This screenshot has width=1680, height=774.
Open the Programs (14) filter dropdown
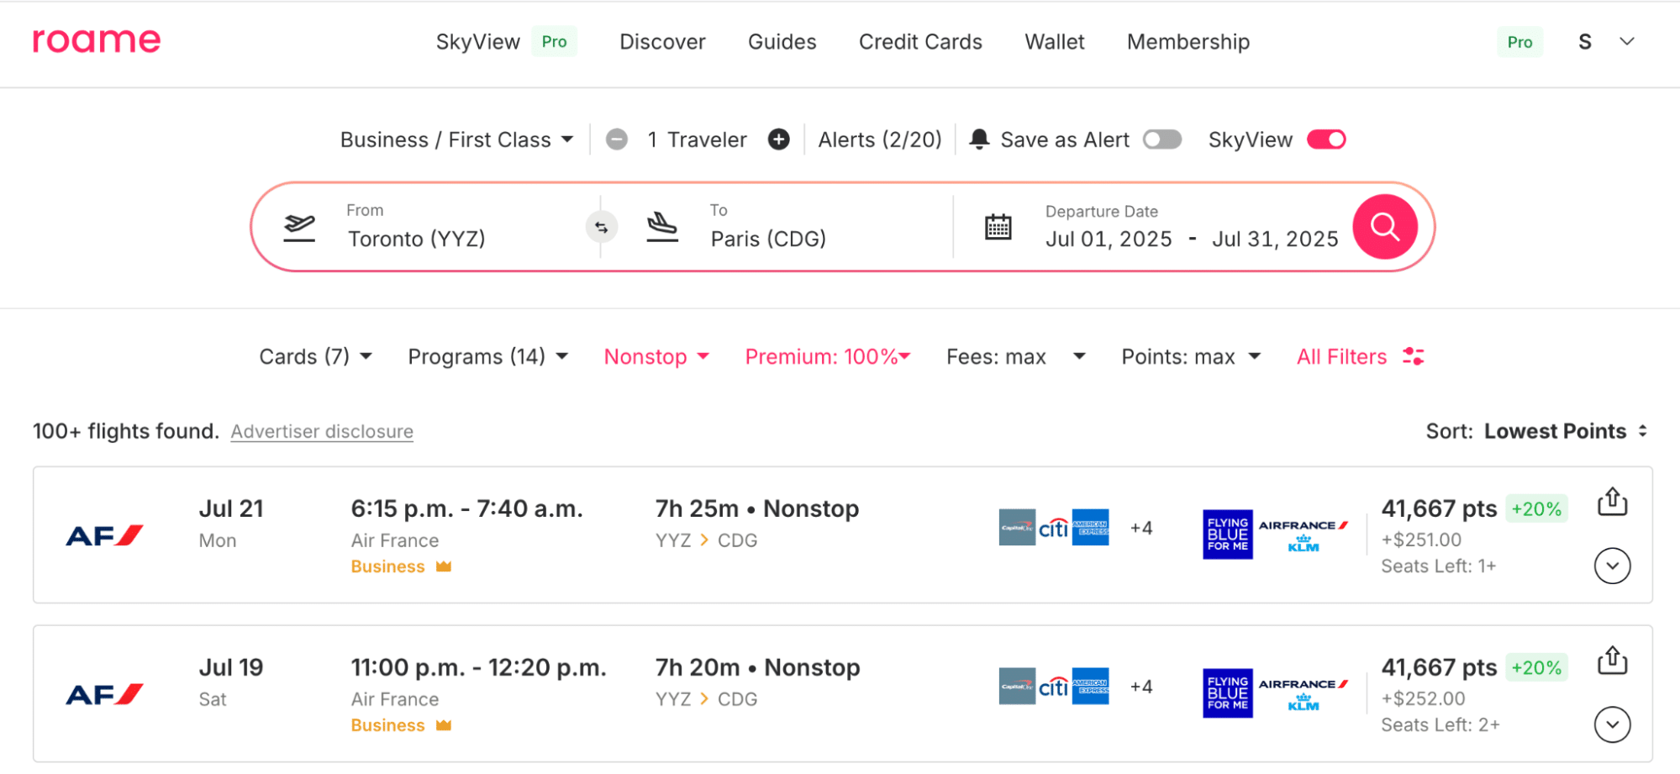point(487,356)
